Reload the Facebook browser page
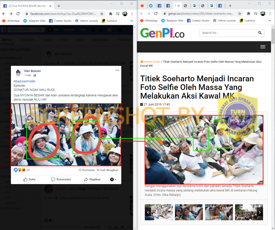This screenshot has height=230, width=275. point(18,14)
